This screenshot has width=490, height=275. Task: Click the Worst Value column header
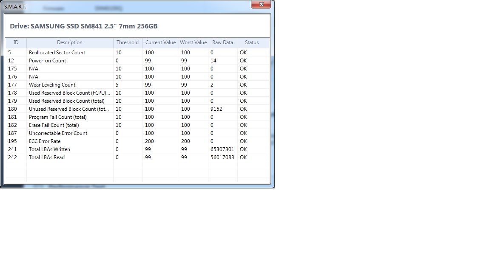click(x=194, y=43)
